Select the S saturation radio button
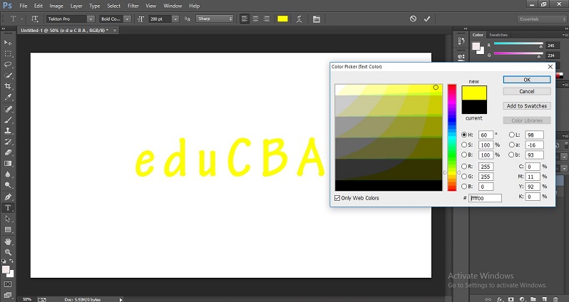 [x=464, y=145]
